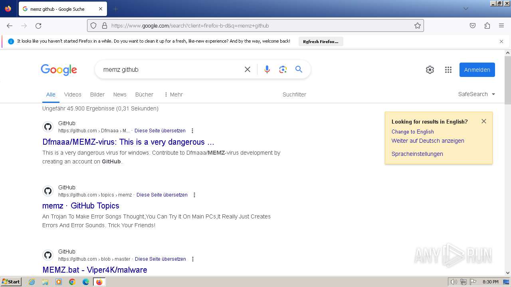The image size is (511, 287).
Task: Open Spracheinstellungen link
Action: click(417, 154)
